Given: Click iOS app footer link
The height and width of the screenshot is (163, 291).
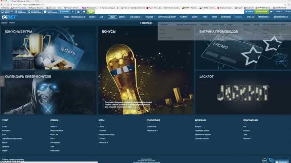Looking at the screenshot, I should tap(245, 126).
